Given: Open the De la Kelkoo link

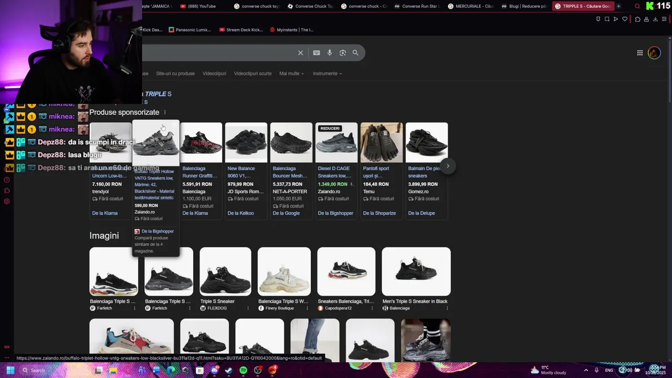Looking at the screenshot, I should tap(240, 213).
